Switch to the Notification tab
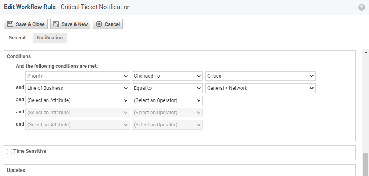The height and width of the screenshot is (176, 369). [x=50, y=38]
